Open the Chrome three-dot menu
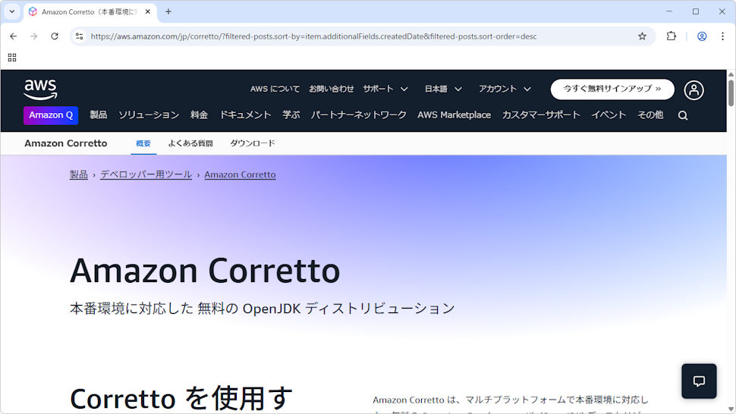Screen dimensions: 736x414 tap(722, 36)
